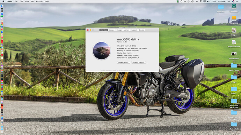Viewport: 241px width, 135px height.
Task: Click the Software Update button
Action: [138, 62]
